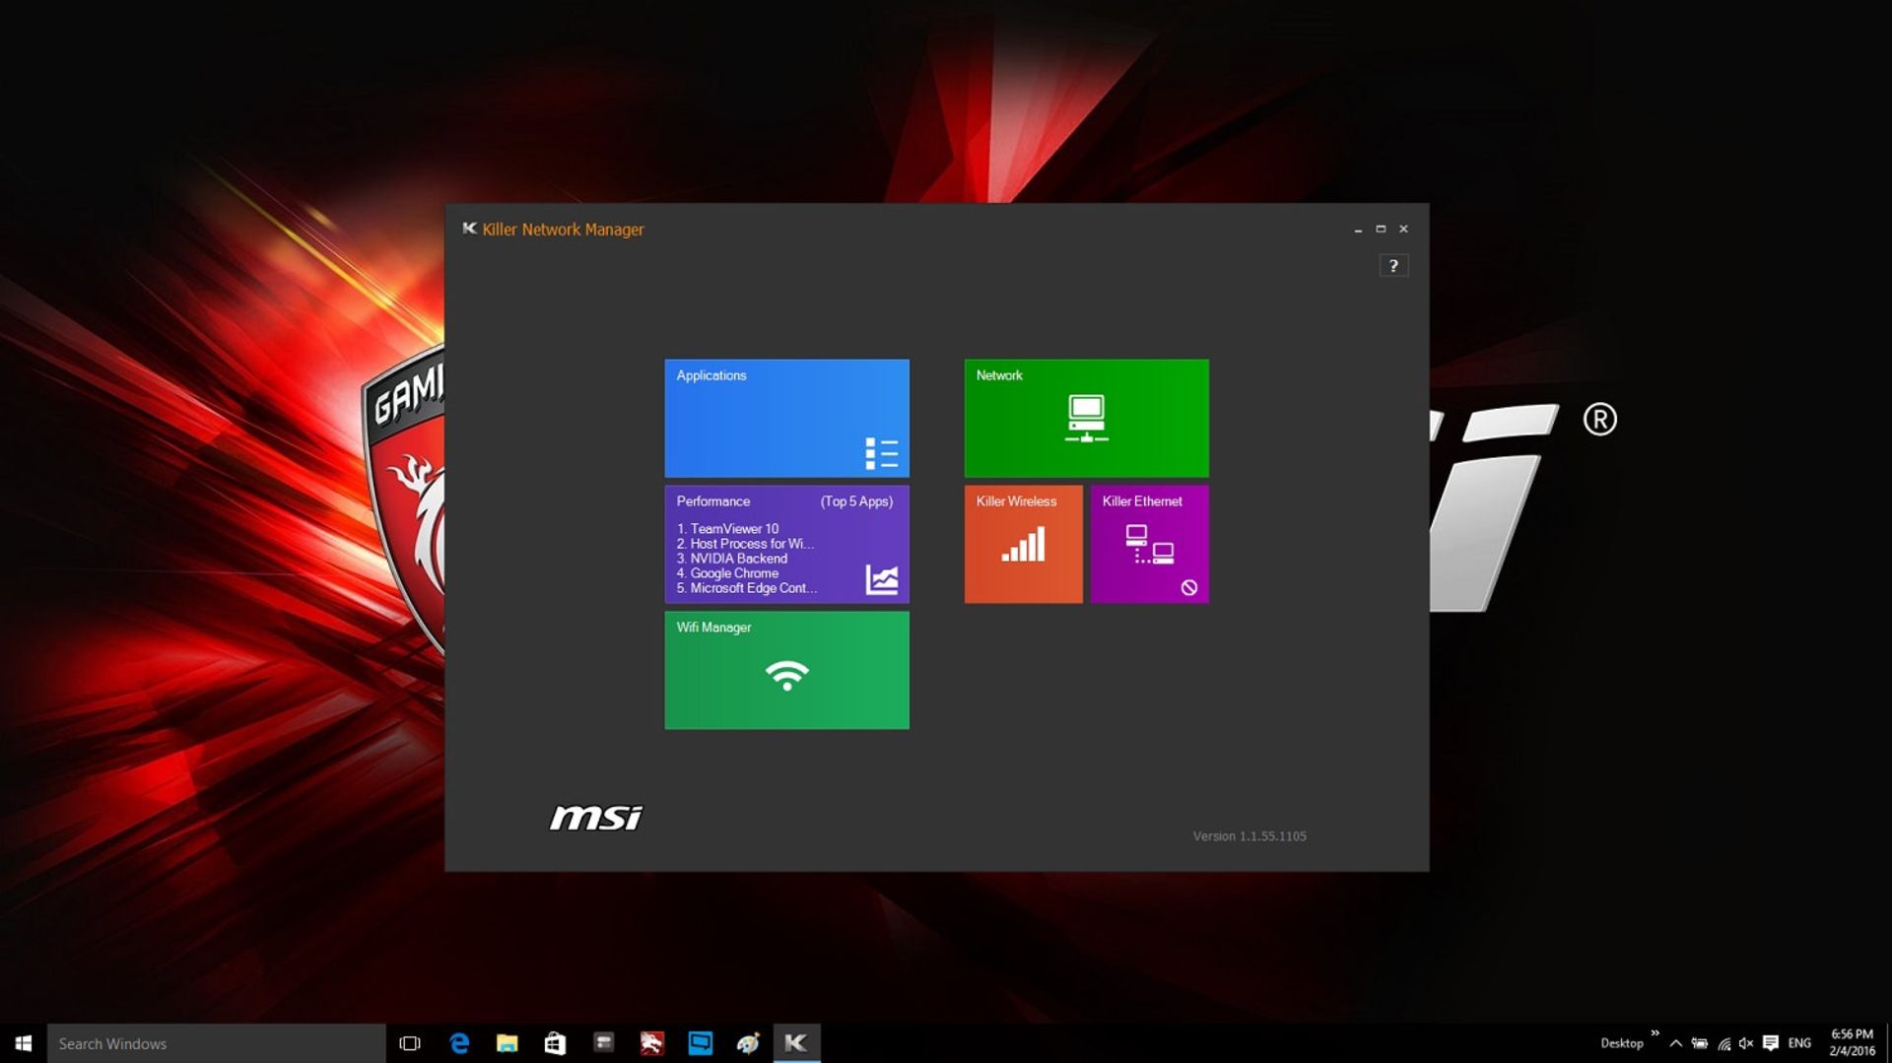Click the Killer Network Manager taskbar icon
Image resolution: width=1892 pixels, height=1063 pixels.
tap(796, 1043)
